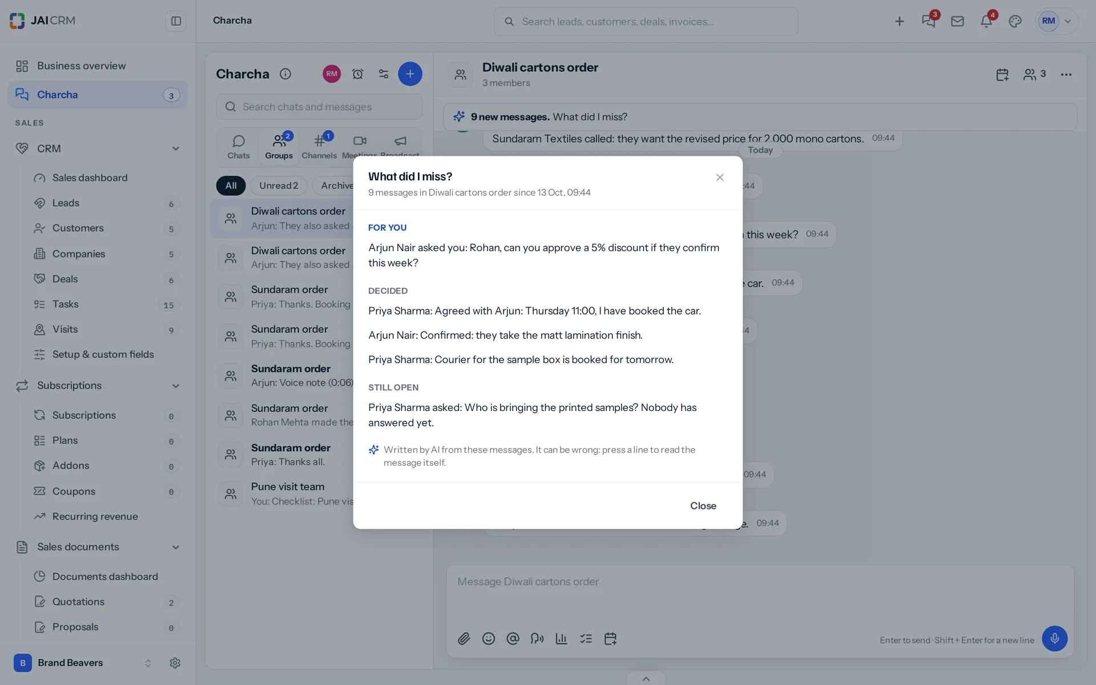Schedule a meeting via calendar plus icon in chat header

(1002, 75)
